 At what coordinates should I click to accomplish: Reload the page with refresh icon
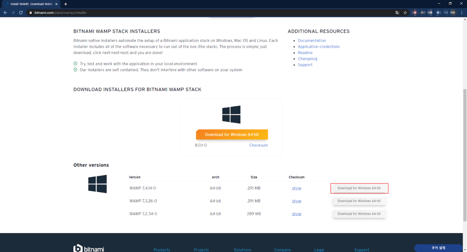(x=21, y=13)
